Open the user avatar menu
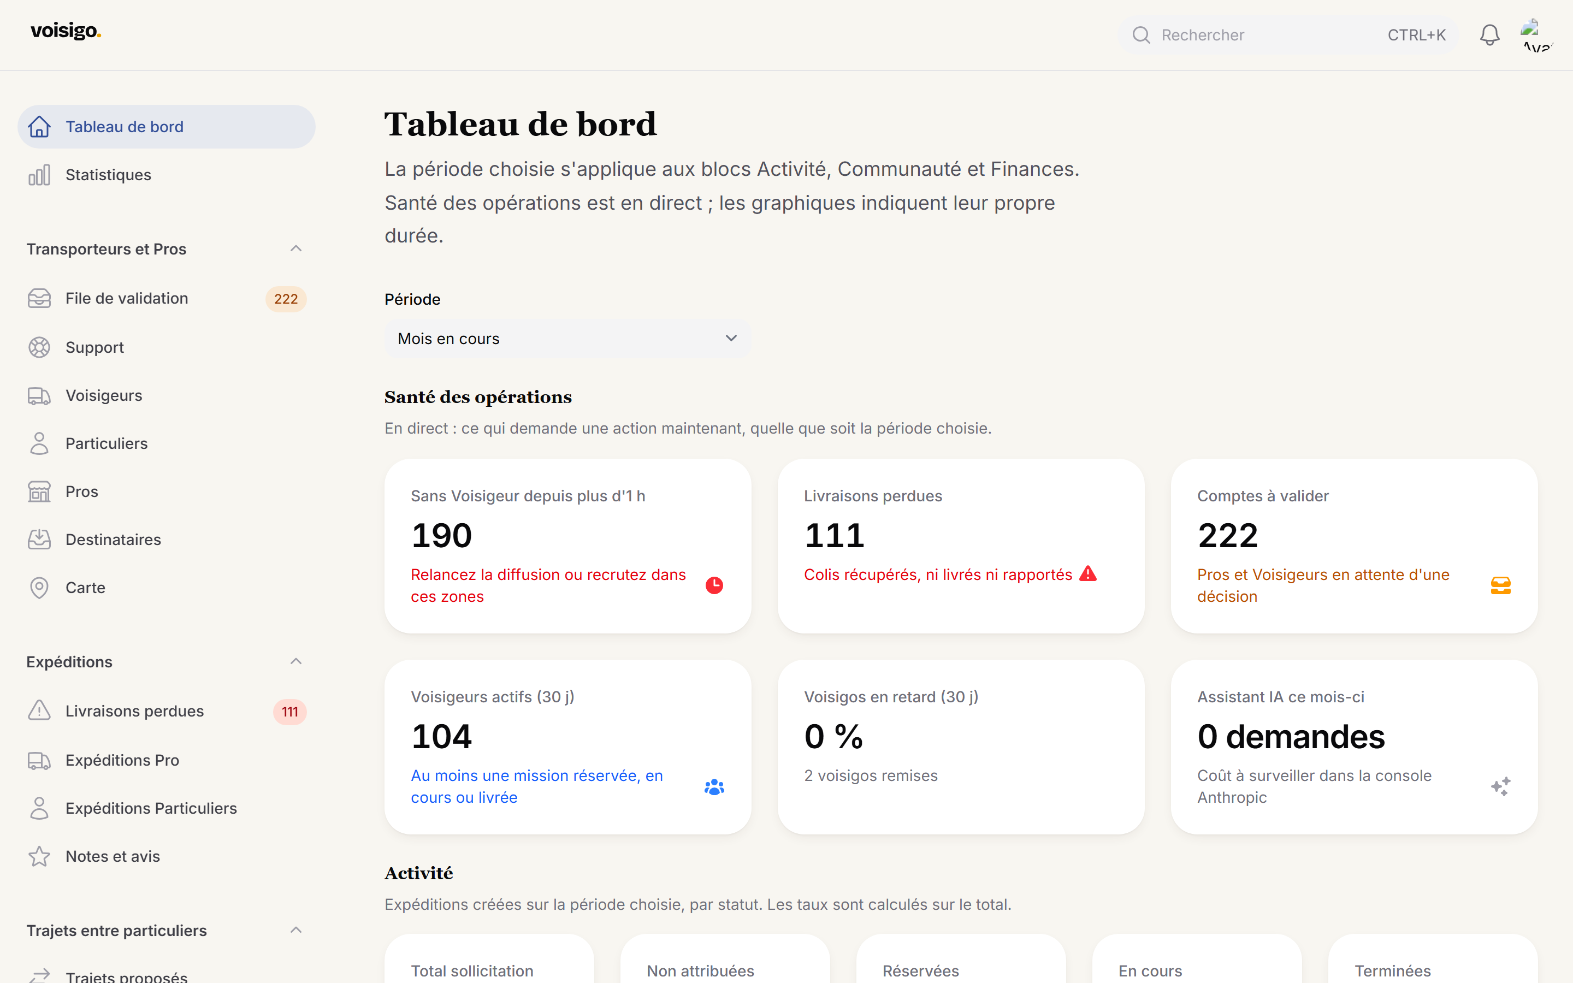Image resolution: width=1573 pixels, height=983 pixels. coord(1536,35)
